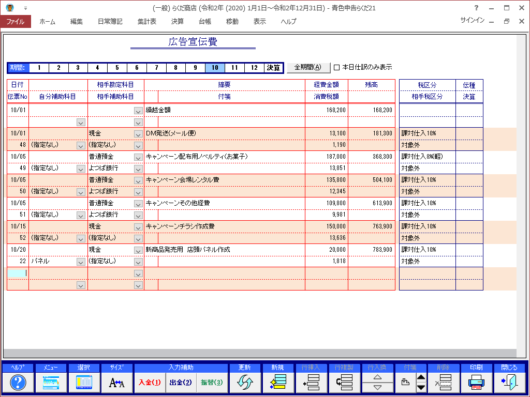Image resolution: width=530 pixels, height=397 pixels.
Task: Open 自分補助科目 dropdown for slip 52
Action: [x=80, y=239]
